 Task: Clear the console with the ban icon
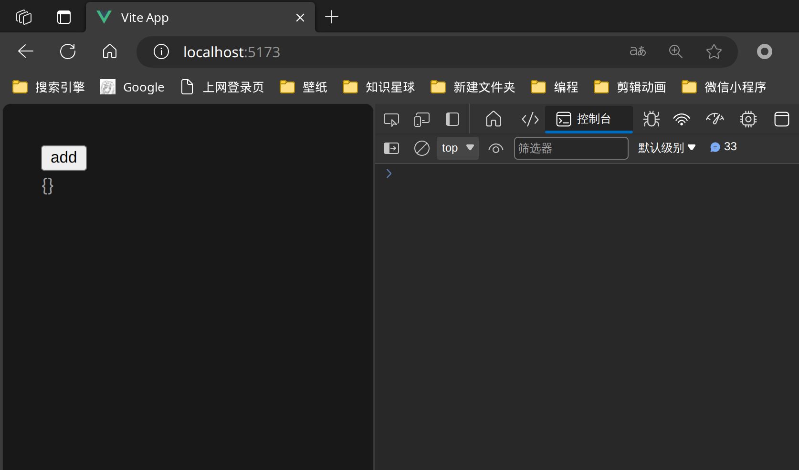point(421,148)
